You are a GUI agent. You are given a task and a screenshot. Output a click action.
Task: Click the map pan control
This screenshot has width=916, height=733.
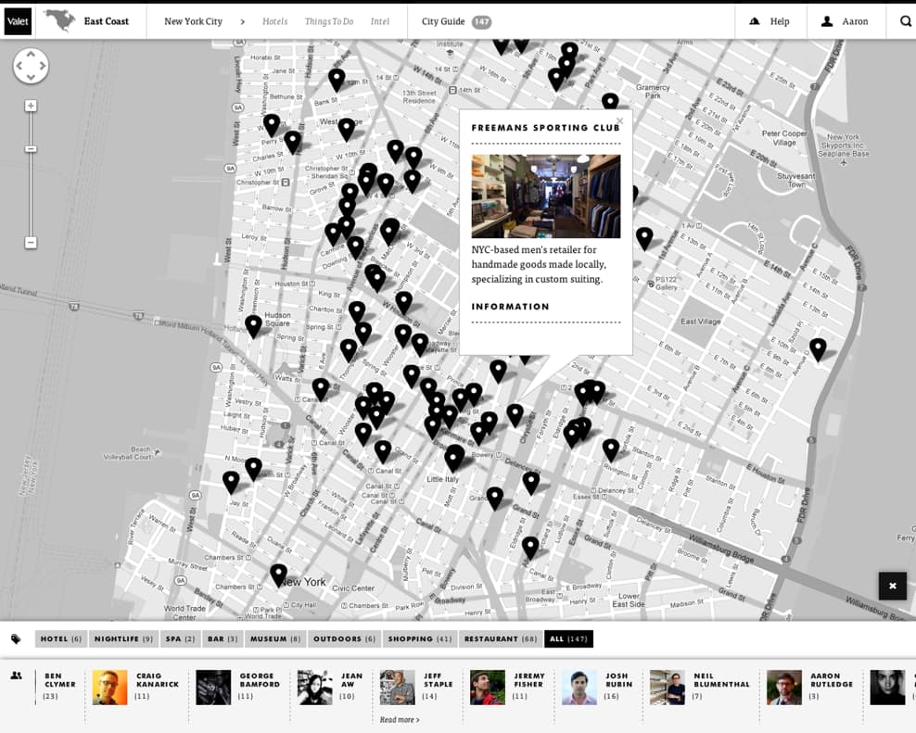(31, 66)
